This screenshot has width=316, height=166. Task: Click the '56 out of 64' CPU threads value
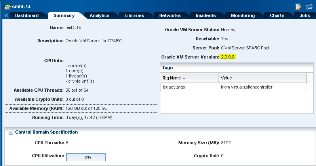(x=77, y=90)
